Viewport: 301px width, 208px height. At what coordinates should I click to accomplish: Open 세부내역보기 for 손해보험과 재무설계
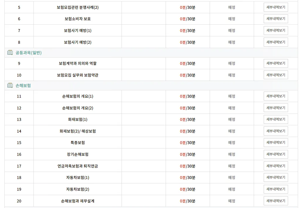coord(275,201)
